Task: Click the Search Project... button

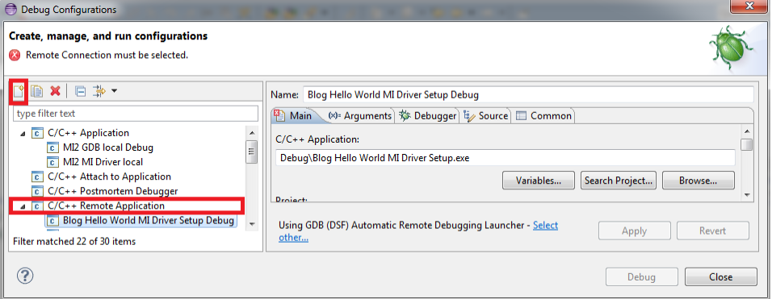Action: coord(619,181)
